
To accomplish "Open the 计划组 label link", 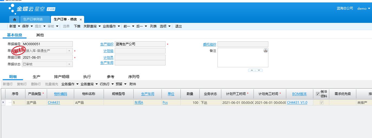I will coord(108,51).
